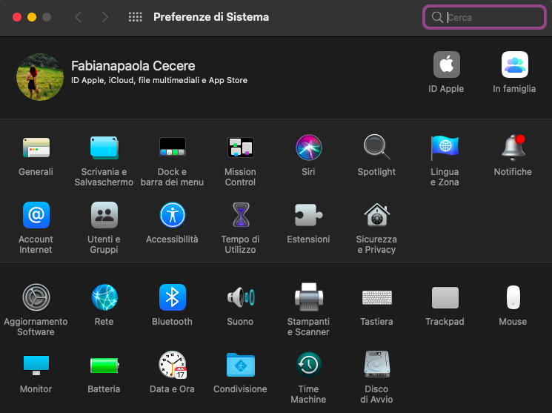Open the Accessibilità pane

pyautogui.click(x=172, y=216)
